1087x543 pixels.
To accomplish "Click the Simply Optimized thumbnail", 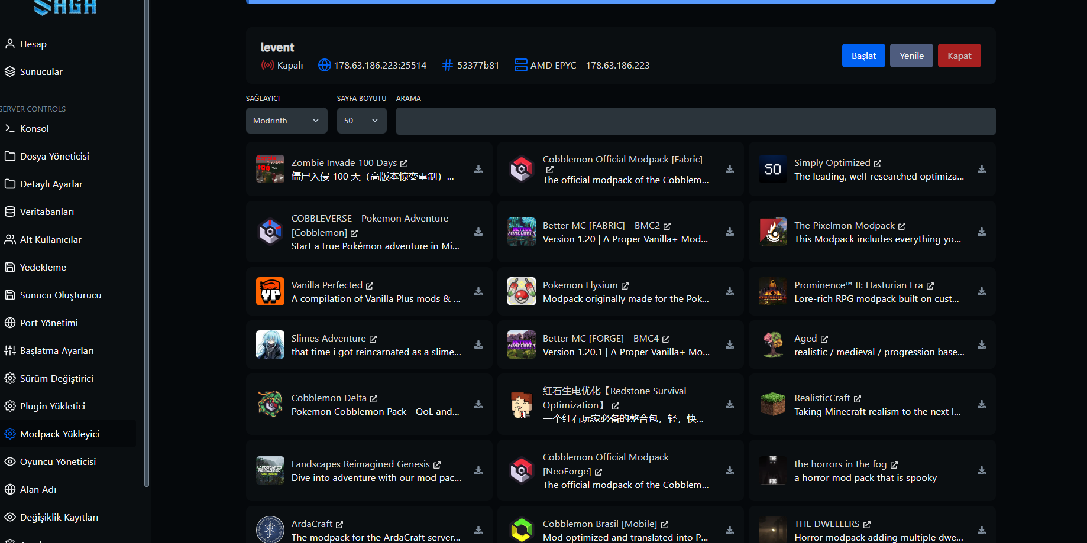I will tap(773, 169).
